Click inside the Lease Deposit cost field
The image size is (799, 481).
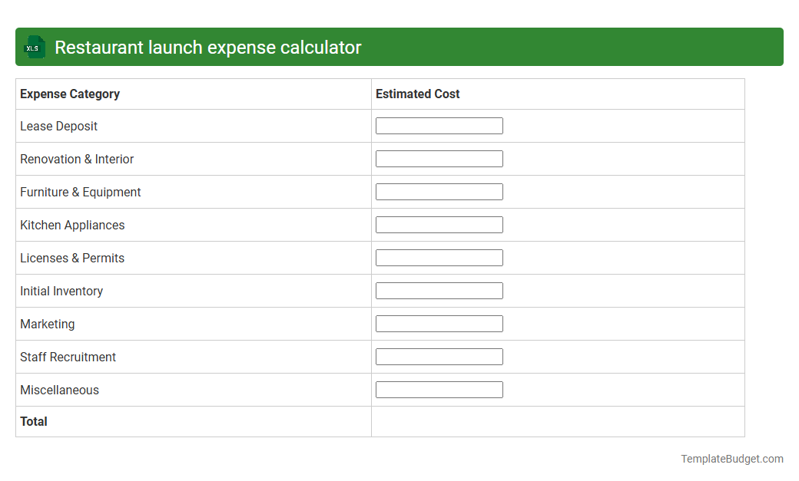[439, 125]
